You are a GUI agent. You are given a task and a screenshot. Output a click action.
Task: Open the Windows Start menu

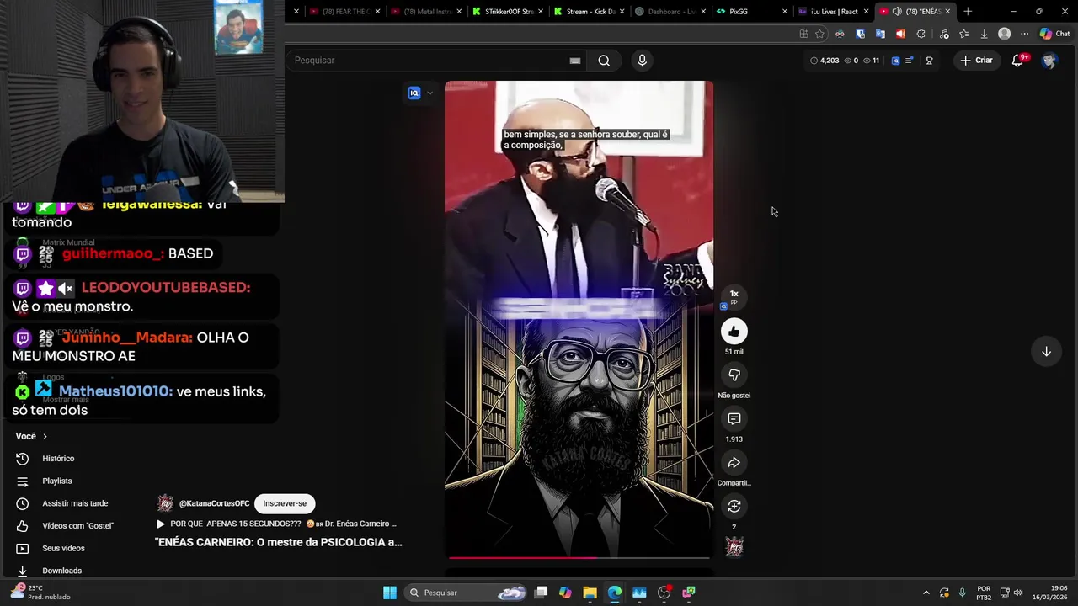pyautogui.click(x=390, y=593)
